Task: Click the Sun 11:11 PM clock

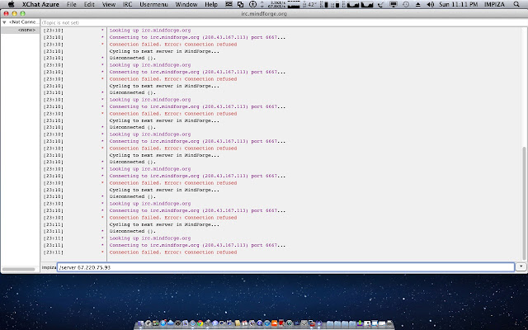Action: tap(459, 4)
